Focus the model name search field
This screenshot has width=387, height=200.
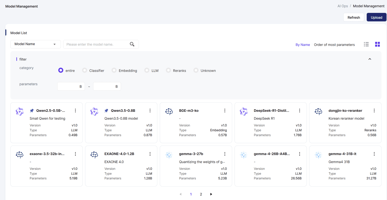click(x=101, y=44)
